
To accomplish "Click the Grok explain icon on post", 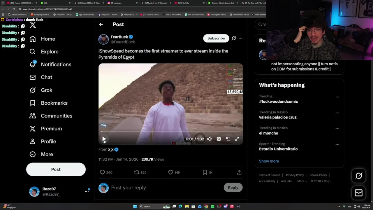I will point(234,38).
